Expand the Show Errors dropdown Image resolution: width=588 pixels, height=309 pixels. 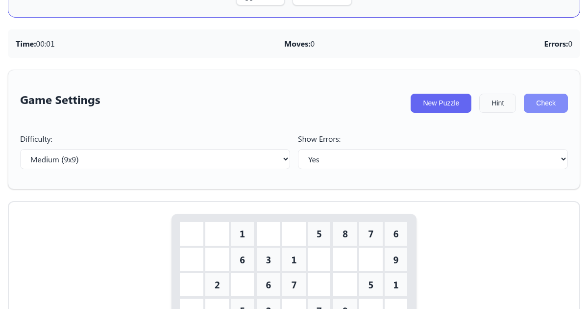433,159
